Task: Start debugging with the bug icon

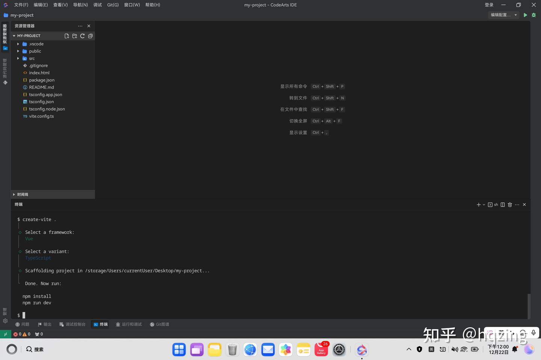Action: [x=533, y=15]
